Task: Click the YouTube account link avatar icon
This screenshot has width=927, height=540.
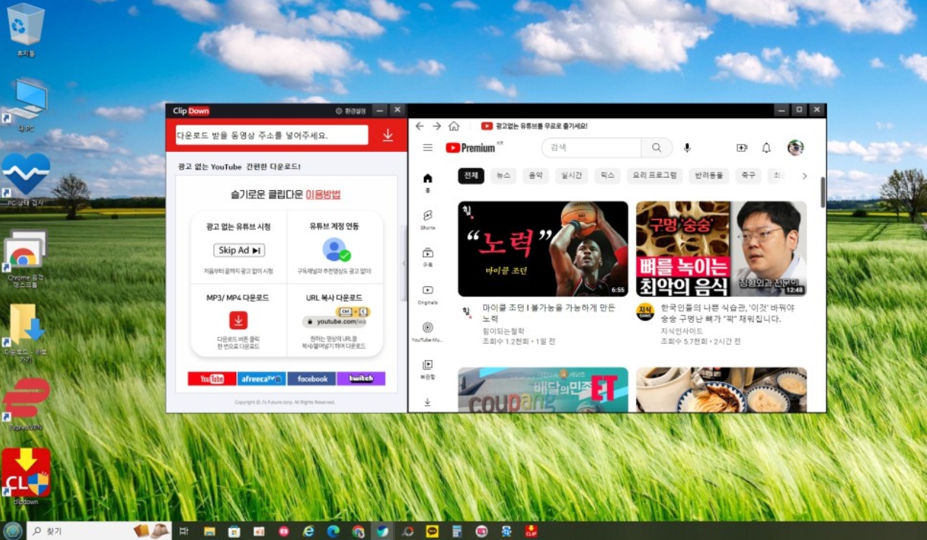Action: tap(335, 249)
